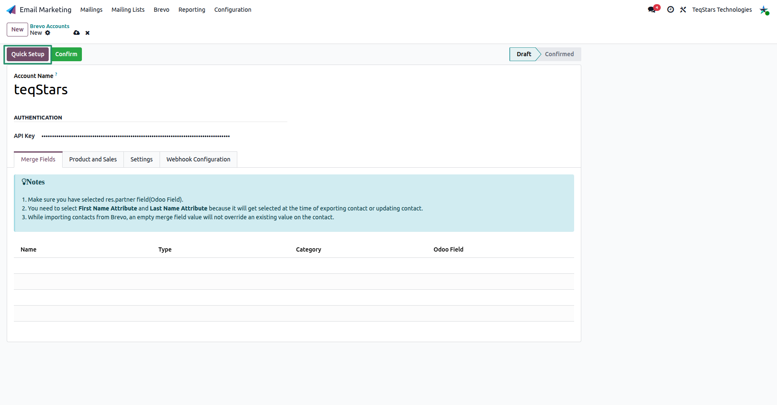777x405 pixels.
Task: Sort by the Category column header
Action: tap(308, 249)
